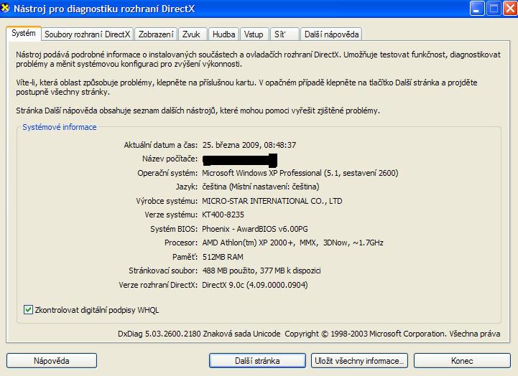Click the KT400-8235 system version value
This screenshot has height=376, width=518.
click(223, 215)
